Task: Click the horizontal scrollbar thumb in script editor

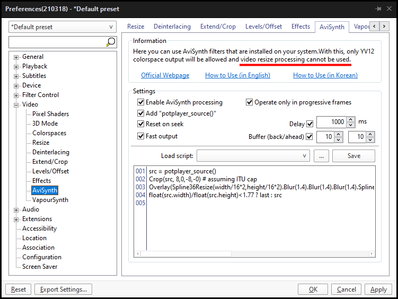Action: click(x=186, y=253)
